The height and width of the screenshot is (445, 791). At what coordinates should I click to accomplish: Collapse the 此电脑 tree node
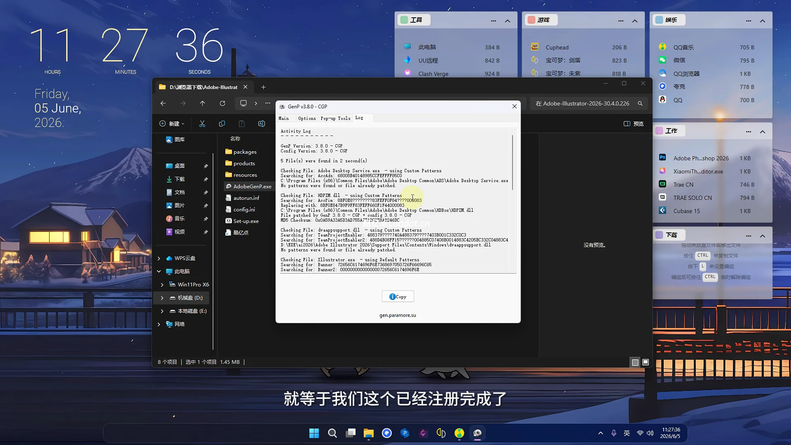[159, 272]
